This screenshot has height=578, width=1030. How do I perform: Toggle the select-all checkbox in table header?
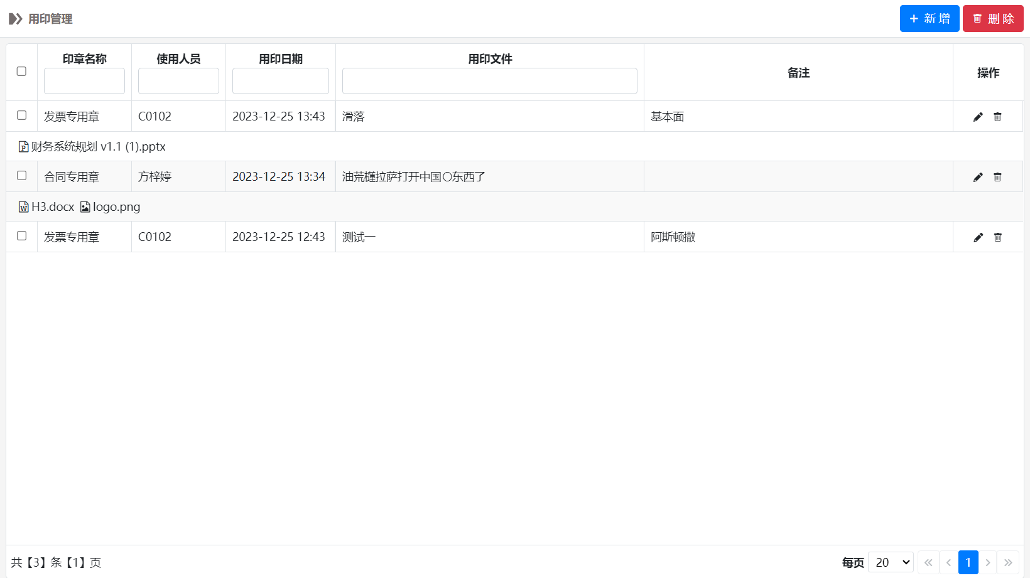click(x=21, y=72)
